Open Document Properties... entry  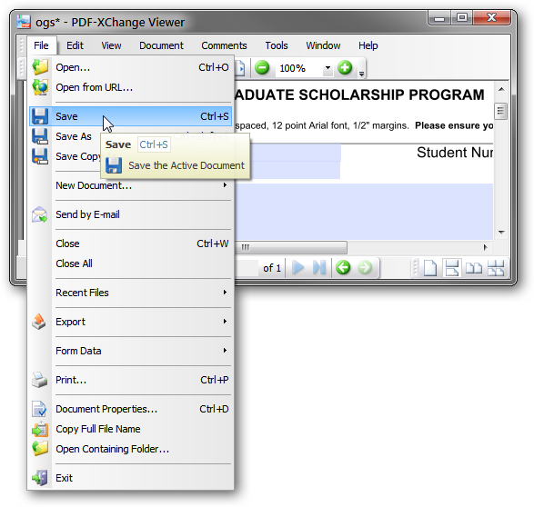(x=130, y=409)
